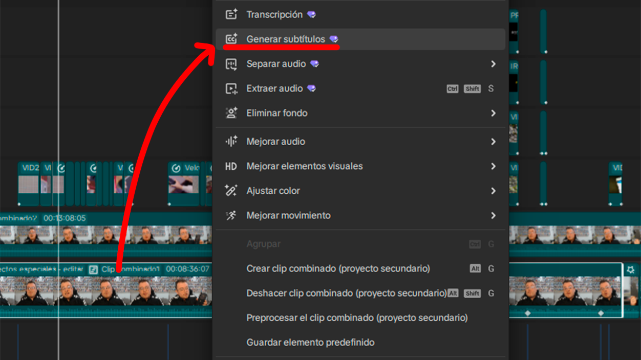The height and width of the screenshot is (360, 641).
Task: Select the Generar subtítulos icon
Action: [231, 39]
